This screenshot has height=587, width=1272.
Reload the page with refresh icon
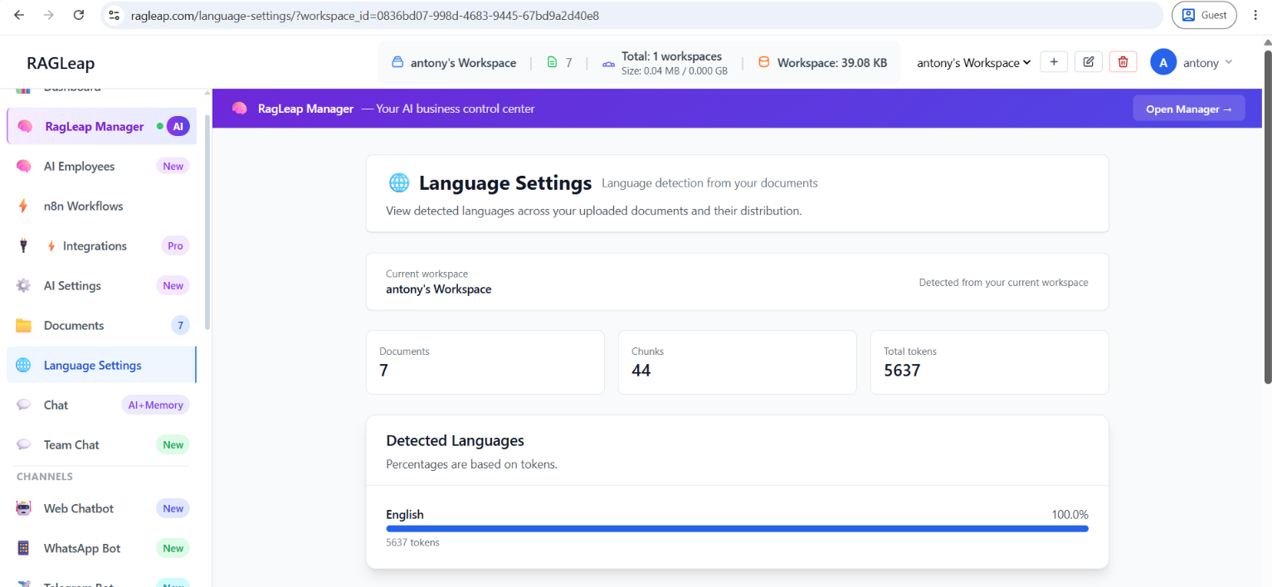78,15
